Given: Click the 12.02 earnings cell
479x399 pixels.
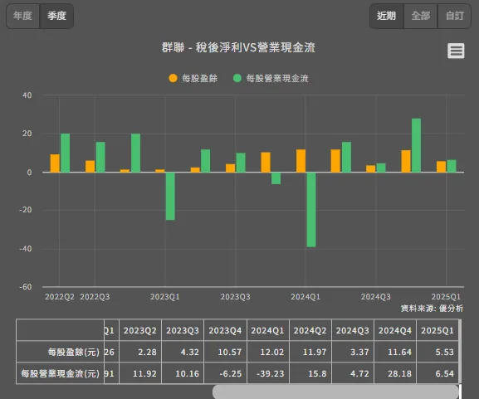Looking at the screenshot, I should coord(267,352).
